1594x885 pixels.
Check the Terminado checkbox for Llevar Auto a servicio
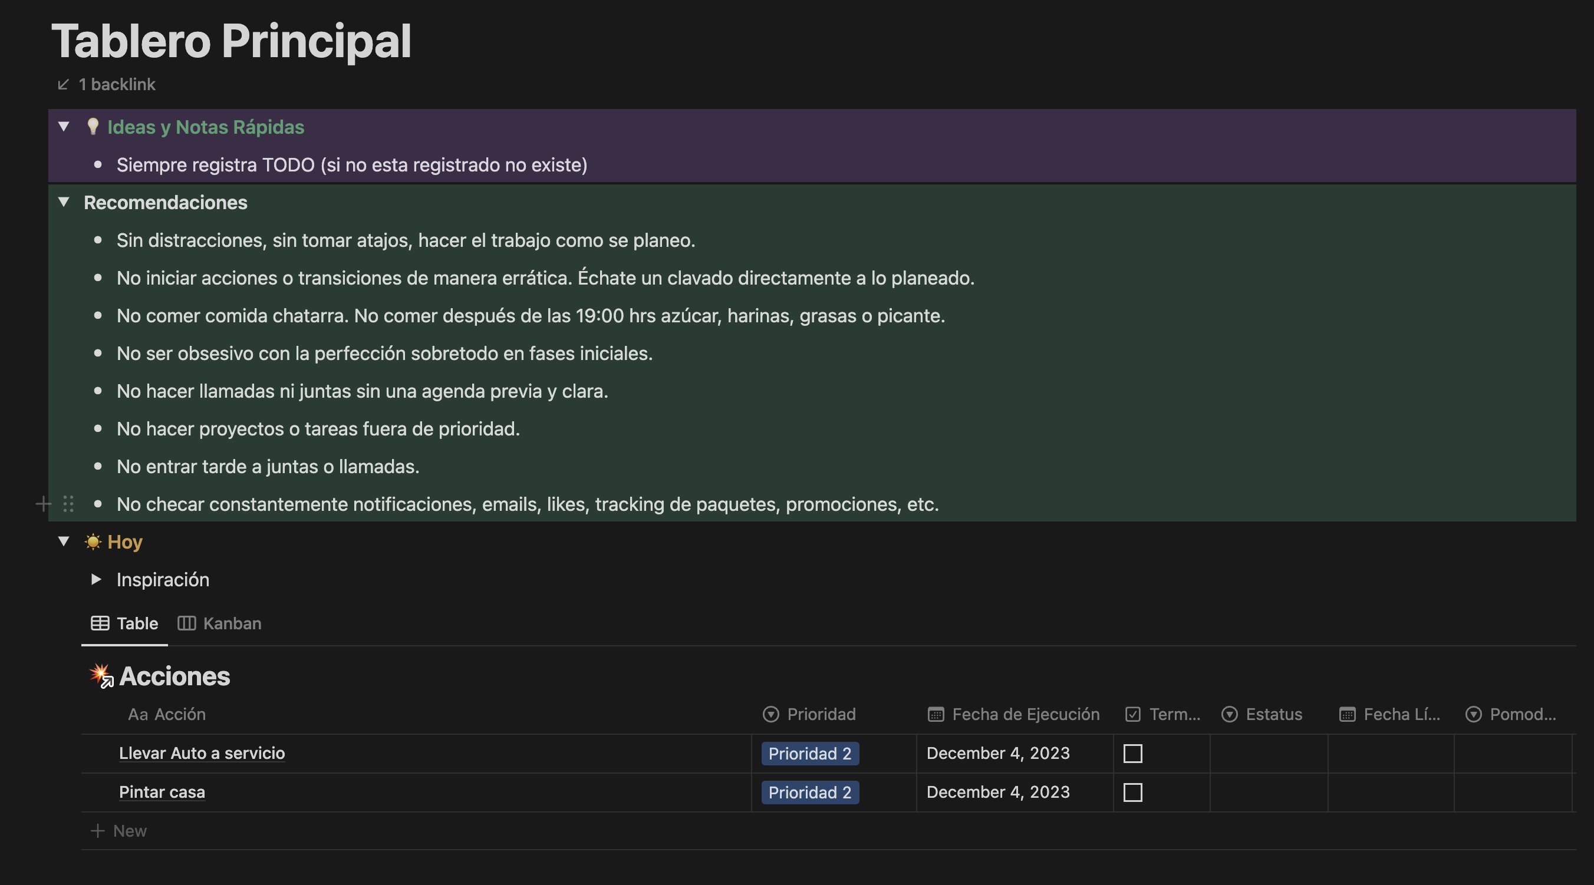[x=1134, y=753]
